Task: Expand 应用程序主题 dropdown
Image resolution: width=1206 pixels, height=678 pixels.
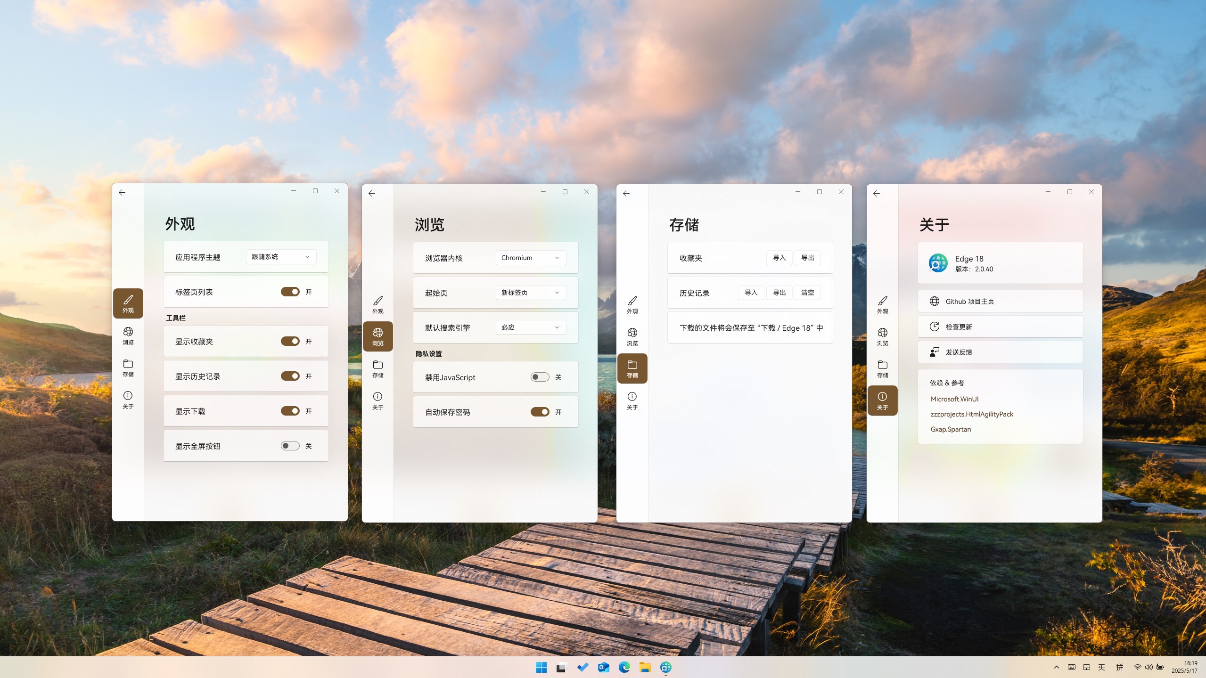Action: click(281, 257)
